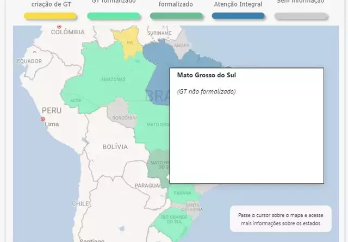The width and height of the screenshot is (348, 242).
Task: Click the light green GT formalizado legend bar
Action: pyautogui.click(x=114, y=16)
